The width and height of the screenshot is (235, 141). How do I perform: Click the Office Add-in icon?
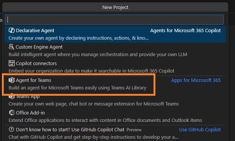coord(12,113)
